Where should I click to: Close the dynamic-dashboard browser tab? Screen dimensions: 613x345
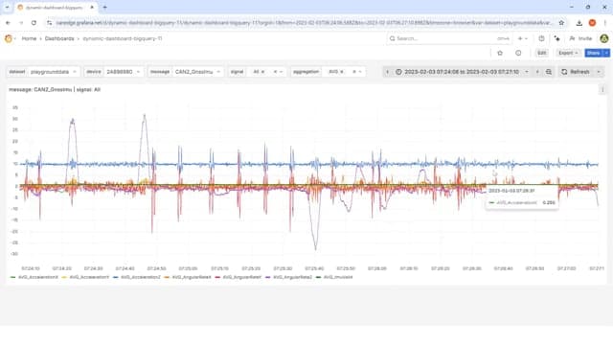tap(92, 8)
